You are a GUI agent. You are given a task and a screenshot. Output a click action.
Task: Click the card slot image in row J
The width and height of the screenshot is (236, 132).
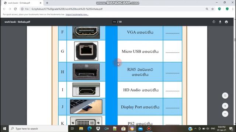[86, 107]
